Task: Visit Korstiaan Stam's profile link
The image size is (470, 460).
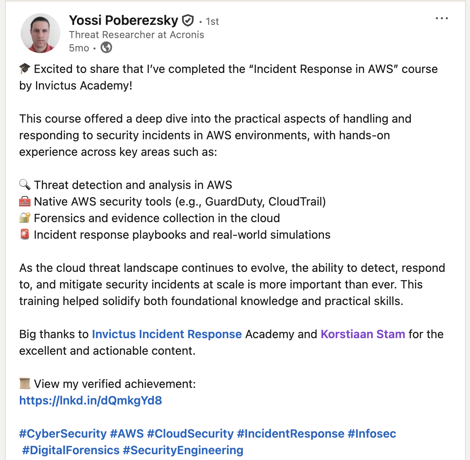Action: [363, 334]
